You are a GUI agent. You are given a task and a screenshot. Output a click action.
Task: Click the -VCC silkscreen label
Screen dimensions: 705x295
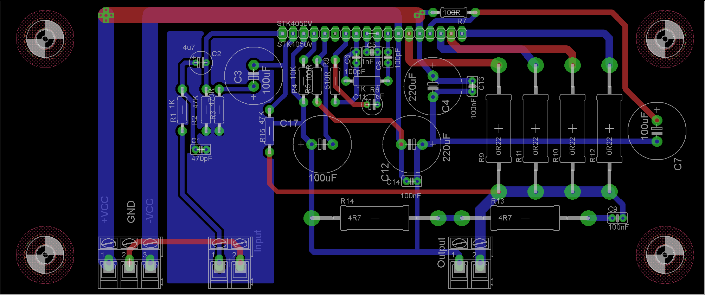tap(149, 211)
